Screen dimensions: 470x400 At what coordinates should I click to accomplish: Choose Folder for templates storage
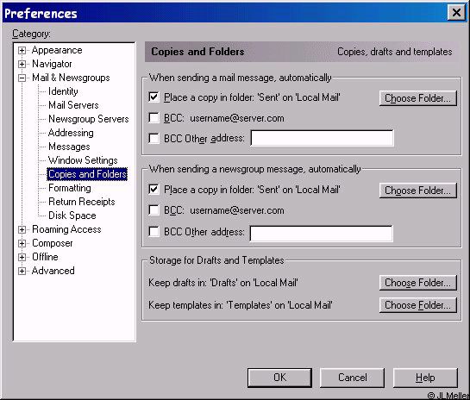(418, 305)
